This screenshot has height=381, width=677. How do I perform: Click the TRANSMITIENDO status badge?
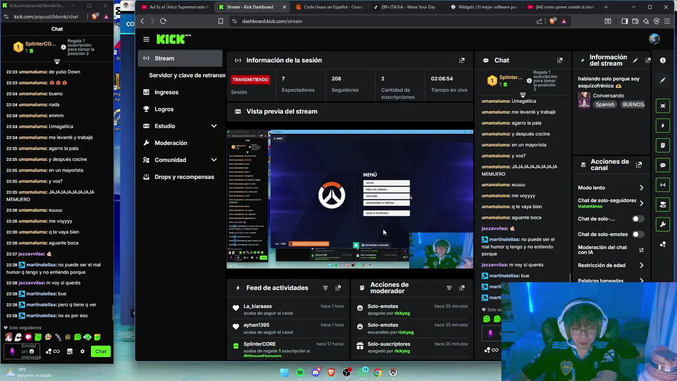pyautogui.click(x=251, y=79)
